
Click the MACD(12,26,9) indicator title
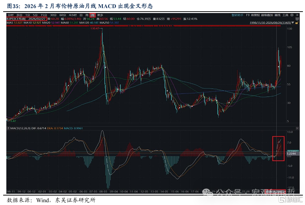[x=20, y=128]
